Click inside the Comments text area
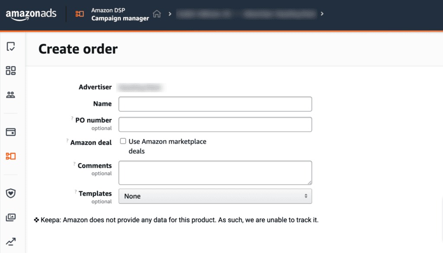Image resolution: width=443 pixels, height=253 pixels. pos(215,173)
